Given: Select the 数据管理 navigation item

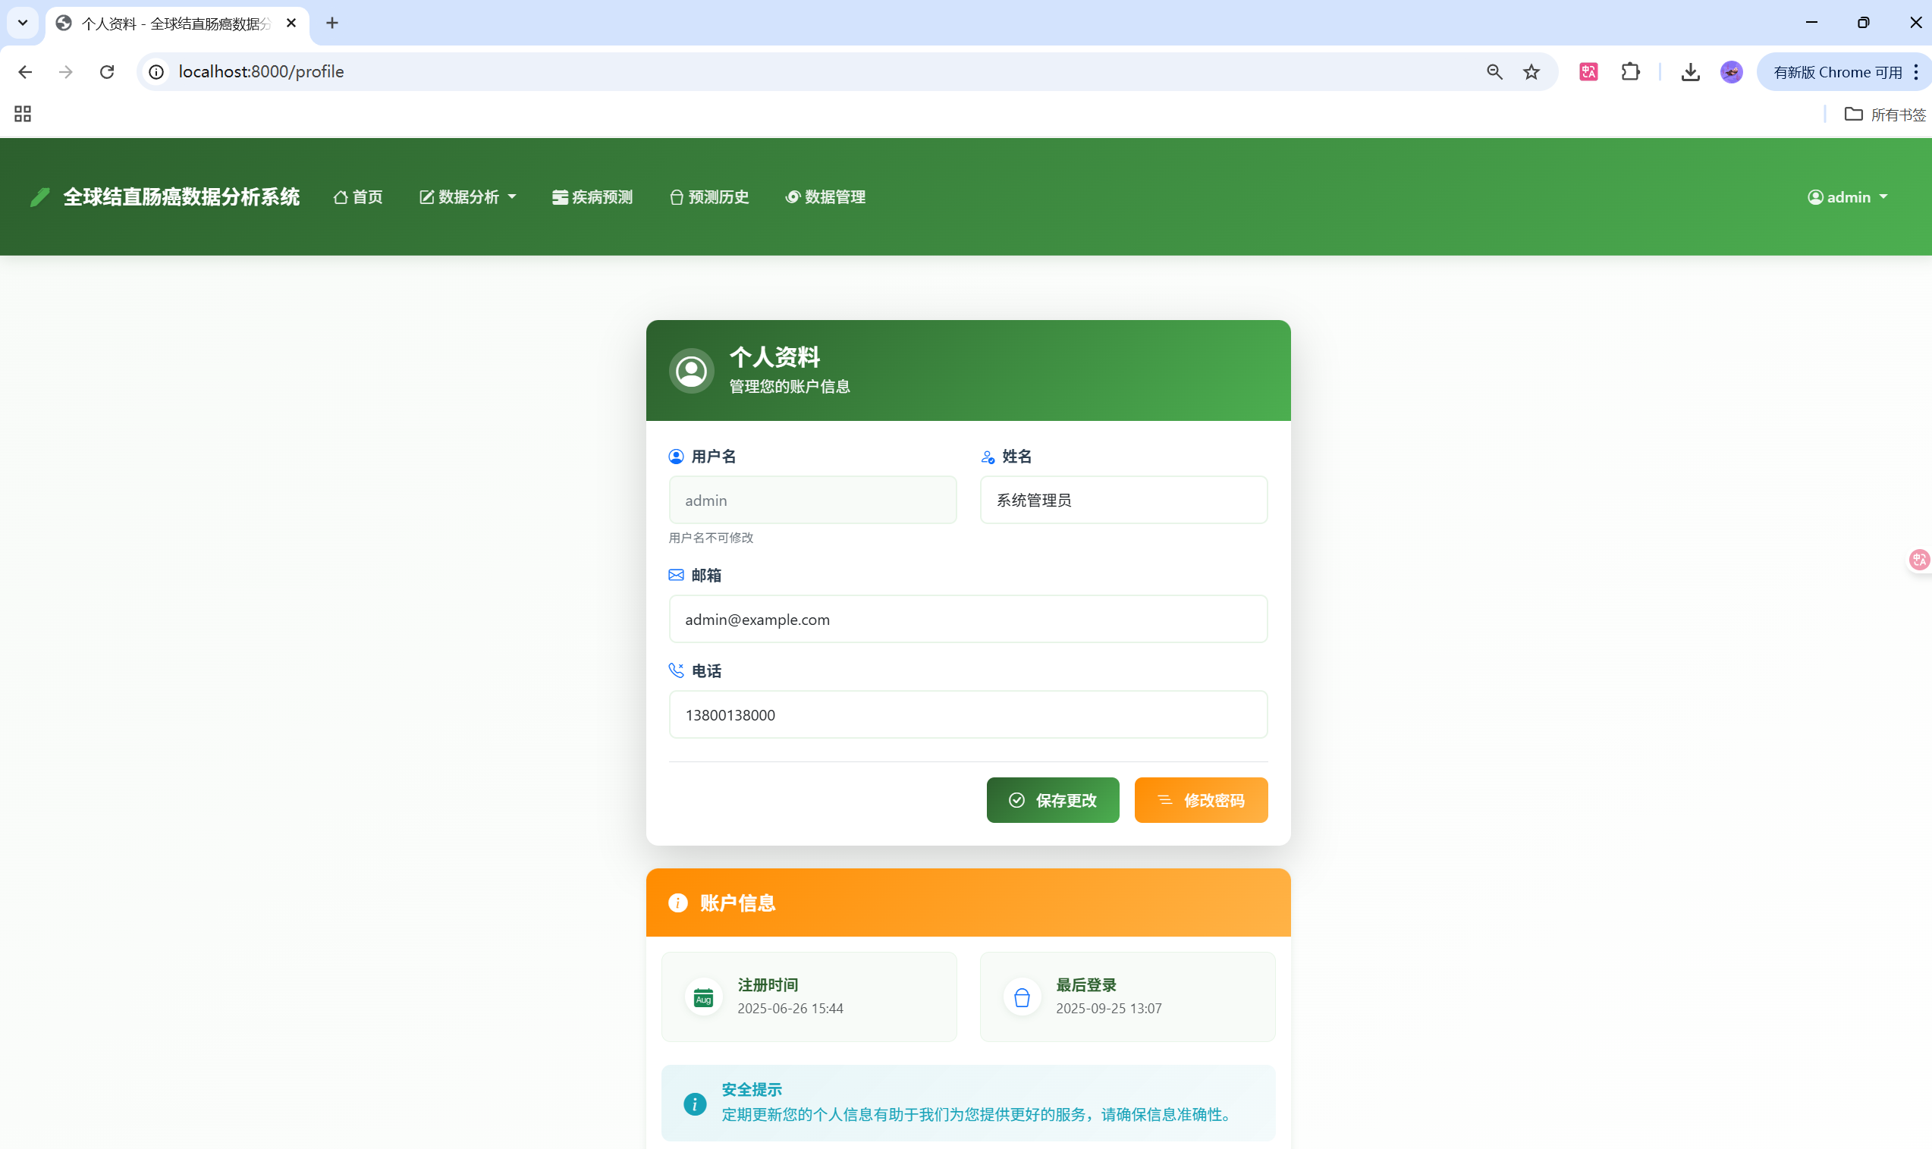Looking at the screenshot, I should click(x=824, y=196).
